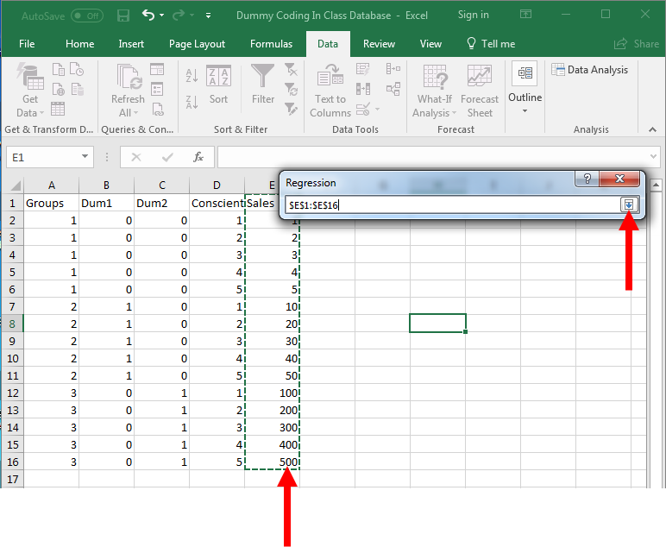Screen dimensions: 666x547
Task: Click the Save icon in title bar
Action: click(123, 16)
